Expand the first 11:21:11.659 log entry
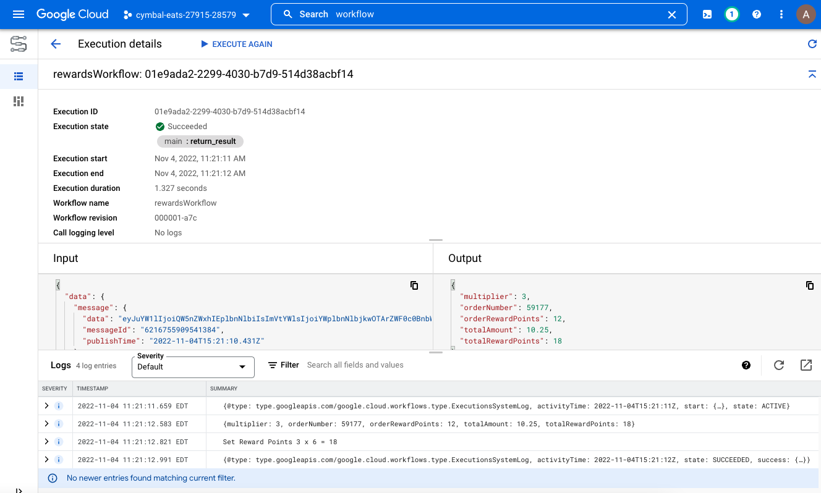This screenshot has height=493, width=821. (46, 407)
